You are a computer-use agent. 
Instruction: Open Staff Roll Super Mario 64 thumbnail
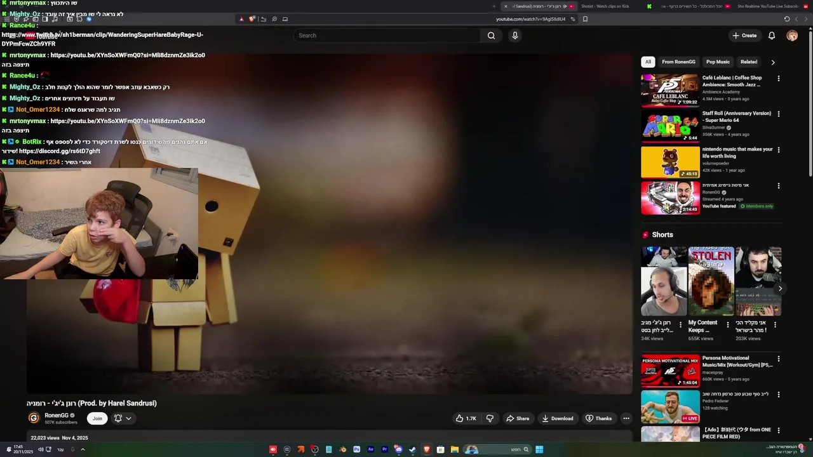click(670, 126)
